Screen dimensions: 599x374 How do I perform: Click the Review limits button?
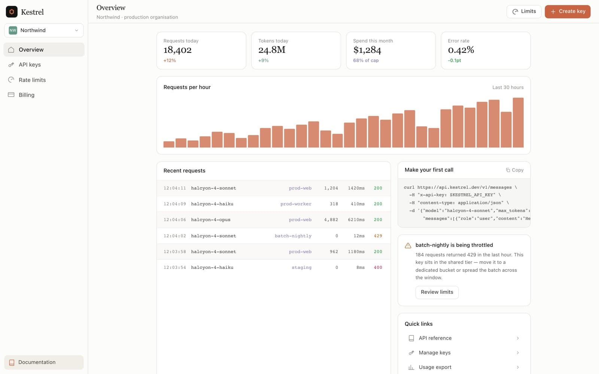[437, 292]
